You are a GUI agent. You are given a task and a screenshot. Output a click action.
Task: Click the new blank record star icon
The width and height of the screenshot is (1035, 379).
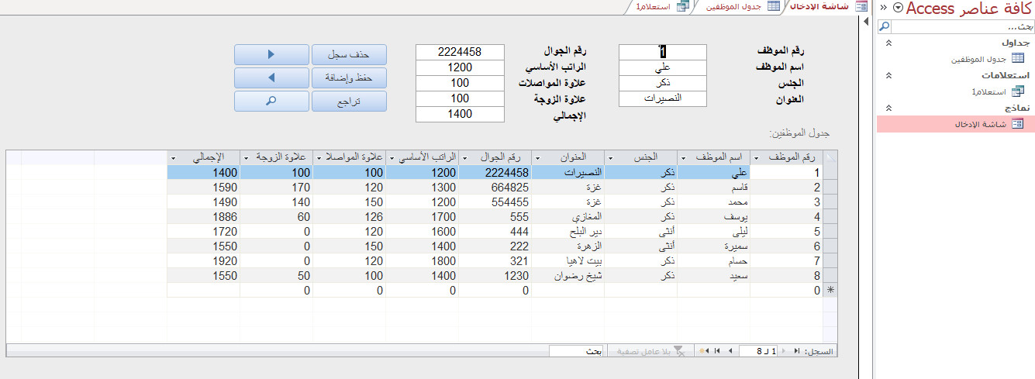(703, 351)
